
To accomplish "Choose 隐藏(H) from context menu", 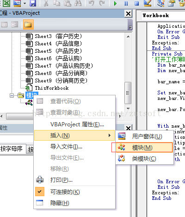I will point(74,203).
